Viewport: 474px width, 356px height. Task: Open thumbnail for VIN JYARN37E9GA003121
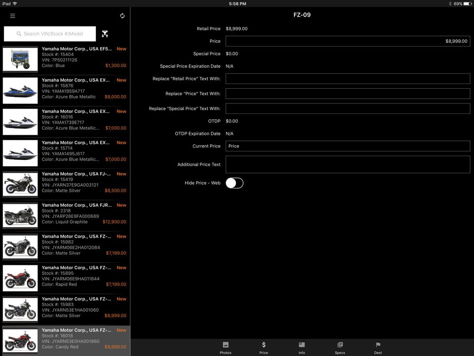(x=20, y=184)
